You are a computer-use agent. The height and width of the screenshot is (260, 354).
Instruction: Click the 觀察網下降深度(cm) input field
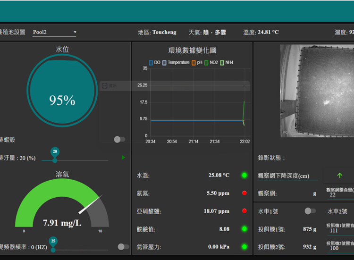coord(288,176)
